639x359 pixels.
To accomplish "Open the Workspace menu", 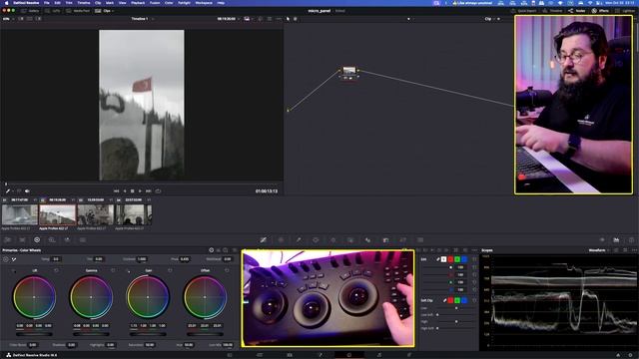I will (x=204, y=3).
